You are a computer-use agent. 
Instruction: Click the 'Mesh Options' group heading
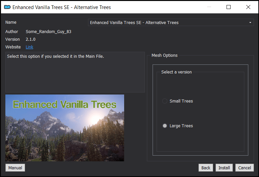tap(165, 55)
